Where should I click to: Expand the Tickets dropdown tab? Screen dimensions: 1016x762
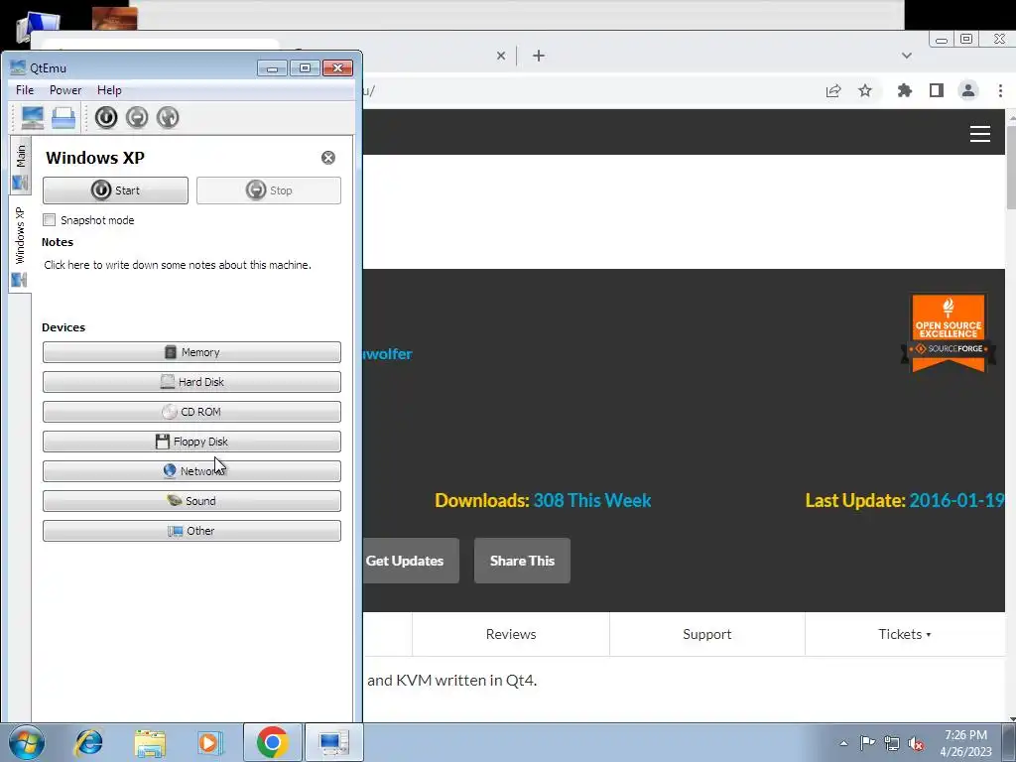[905, 634]
